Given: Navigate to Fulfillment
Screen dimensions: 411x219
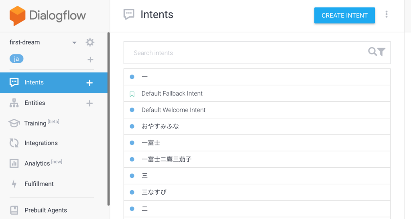Looking at the screenshot, I should [39, 184].
